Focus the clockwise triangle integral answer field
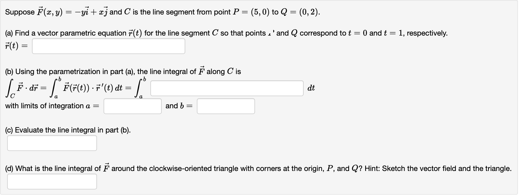The image size is (519, 196). pyautogui.click(x=52, y=181)
